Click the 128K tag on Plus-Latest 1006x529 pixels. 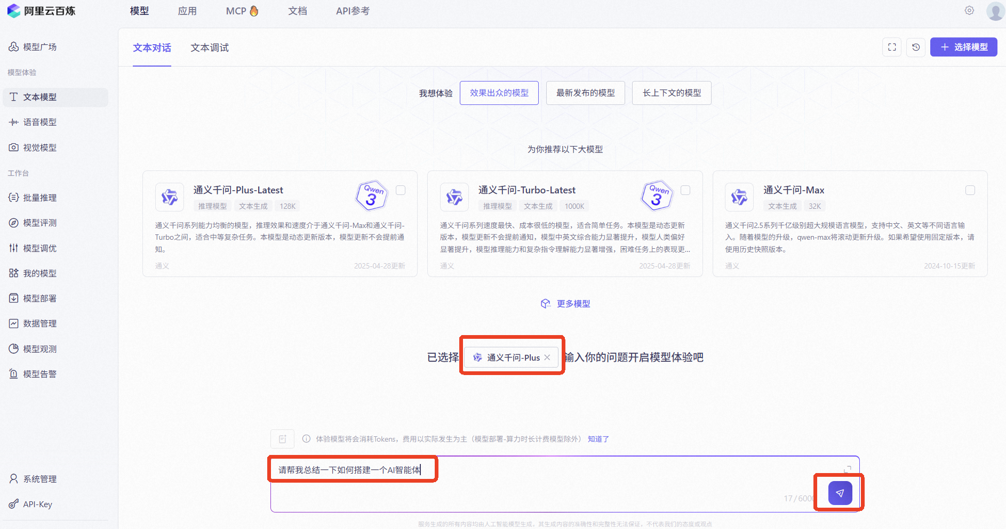[x=288, y=206]
